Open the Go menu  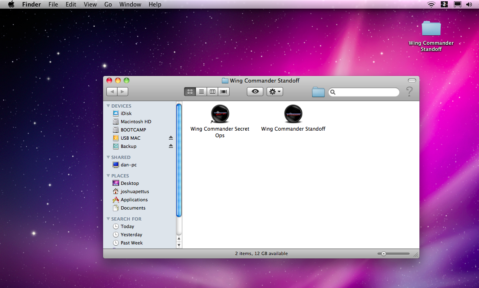pyautogui.click(x=108, y=5)
